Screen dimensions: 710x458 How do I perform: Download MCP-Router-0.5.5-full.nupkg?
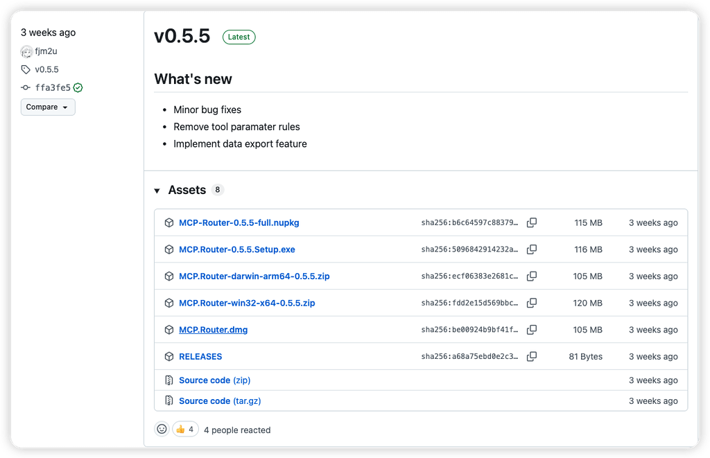[x=239, y=222]
